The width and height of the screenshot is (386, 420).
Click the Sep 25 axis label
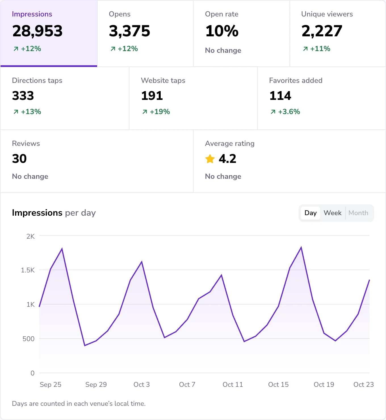(51, 385)
